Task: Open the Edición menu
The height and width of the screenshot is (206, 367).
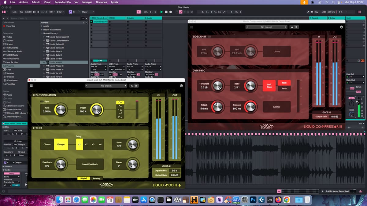Action: [36, 2]
